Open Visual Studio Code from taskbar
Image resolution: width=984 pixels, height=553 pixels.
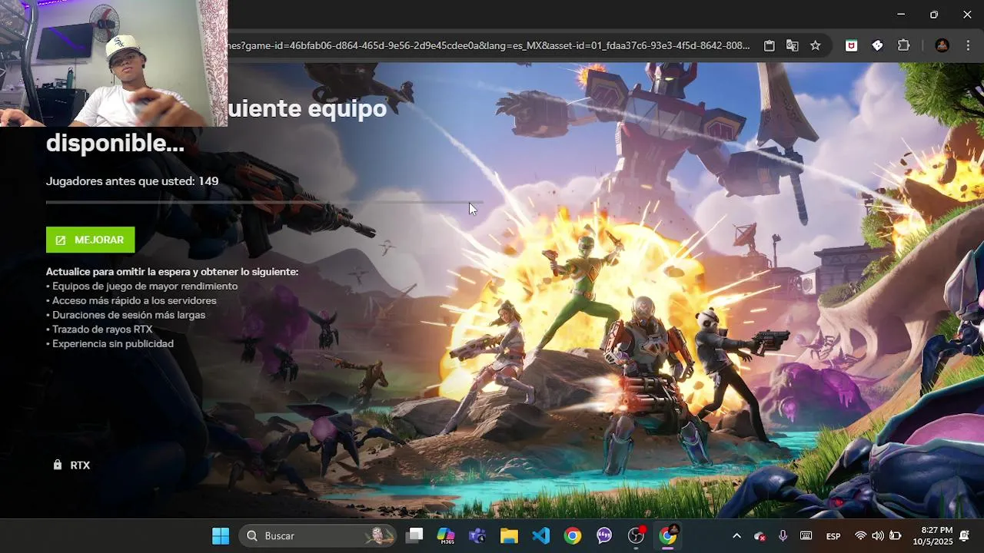[541, 536]
